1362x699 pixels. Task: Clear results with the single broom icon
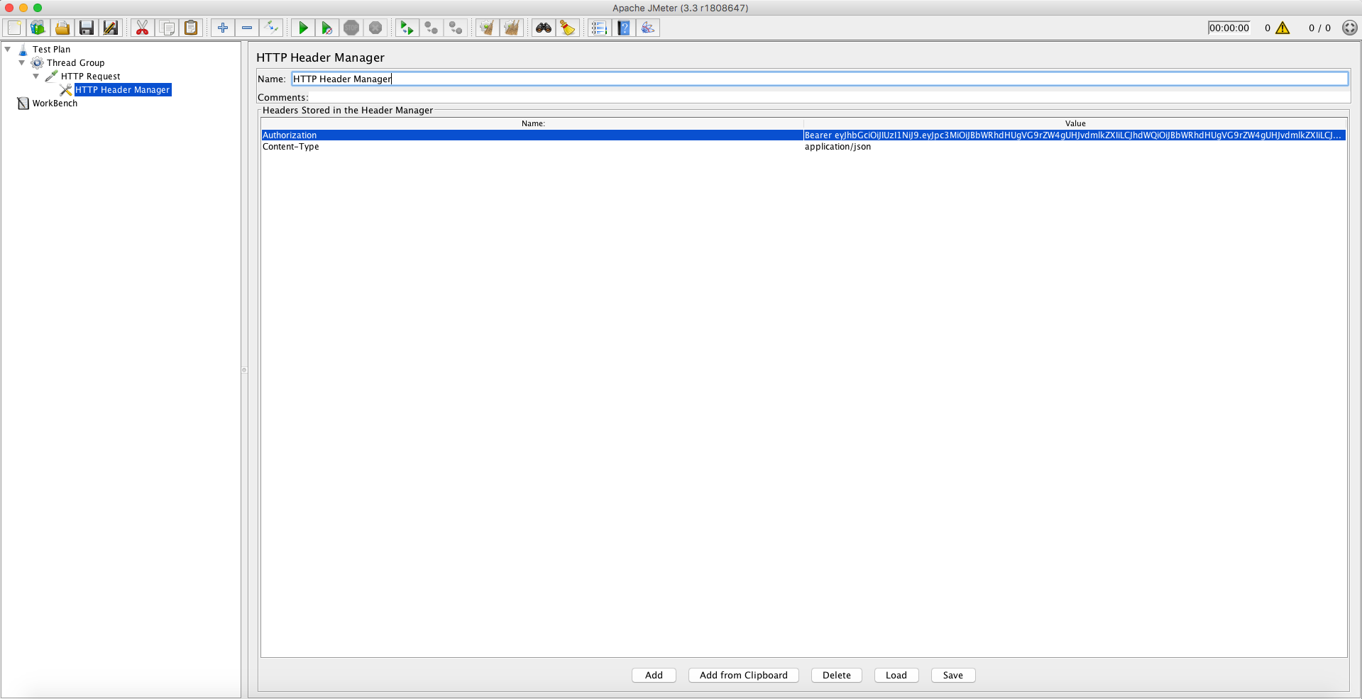[x=487, y=28]
